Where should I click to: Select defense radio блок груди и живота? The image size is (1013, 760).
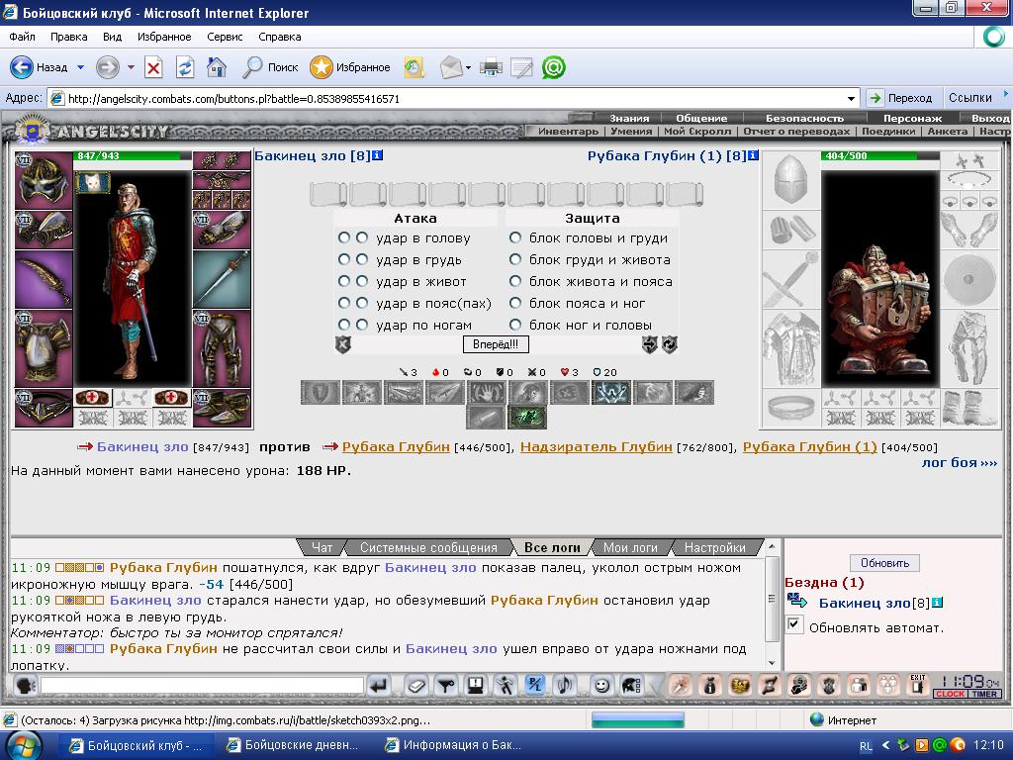[x=514, y=260]
